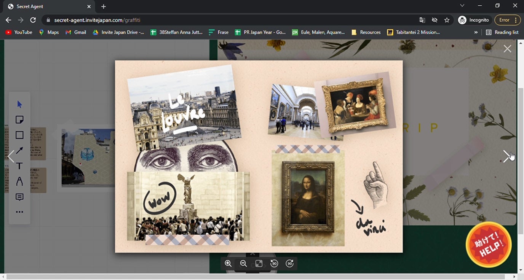
Task: Open the 38Steffan Anna Jutt bookmark
Action: click(177, 32)
